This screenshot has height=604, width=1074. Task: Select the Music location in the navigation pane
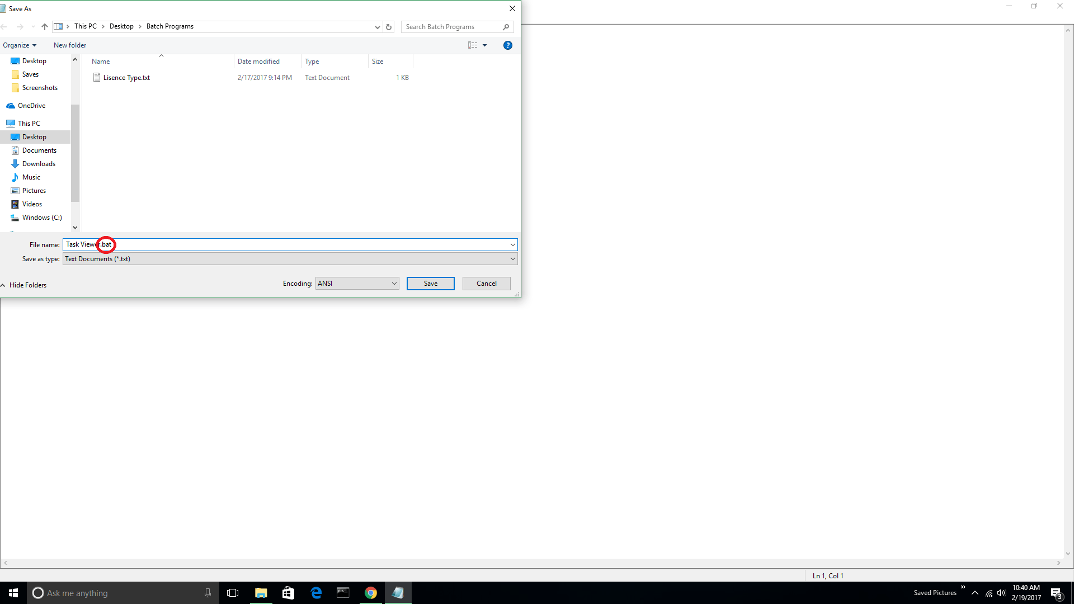[31, 177]
